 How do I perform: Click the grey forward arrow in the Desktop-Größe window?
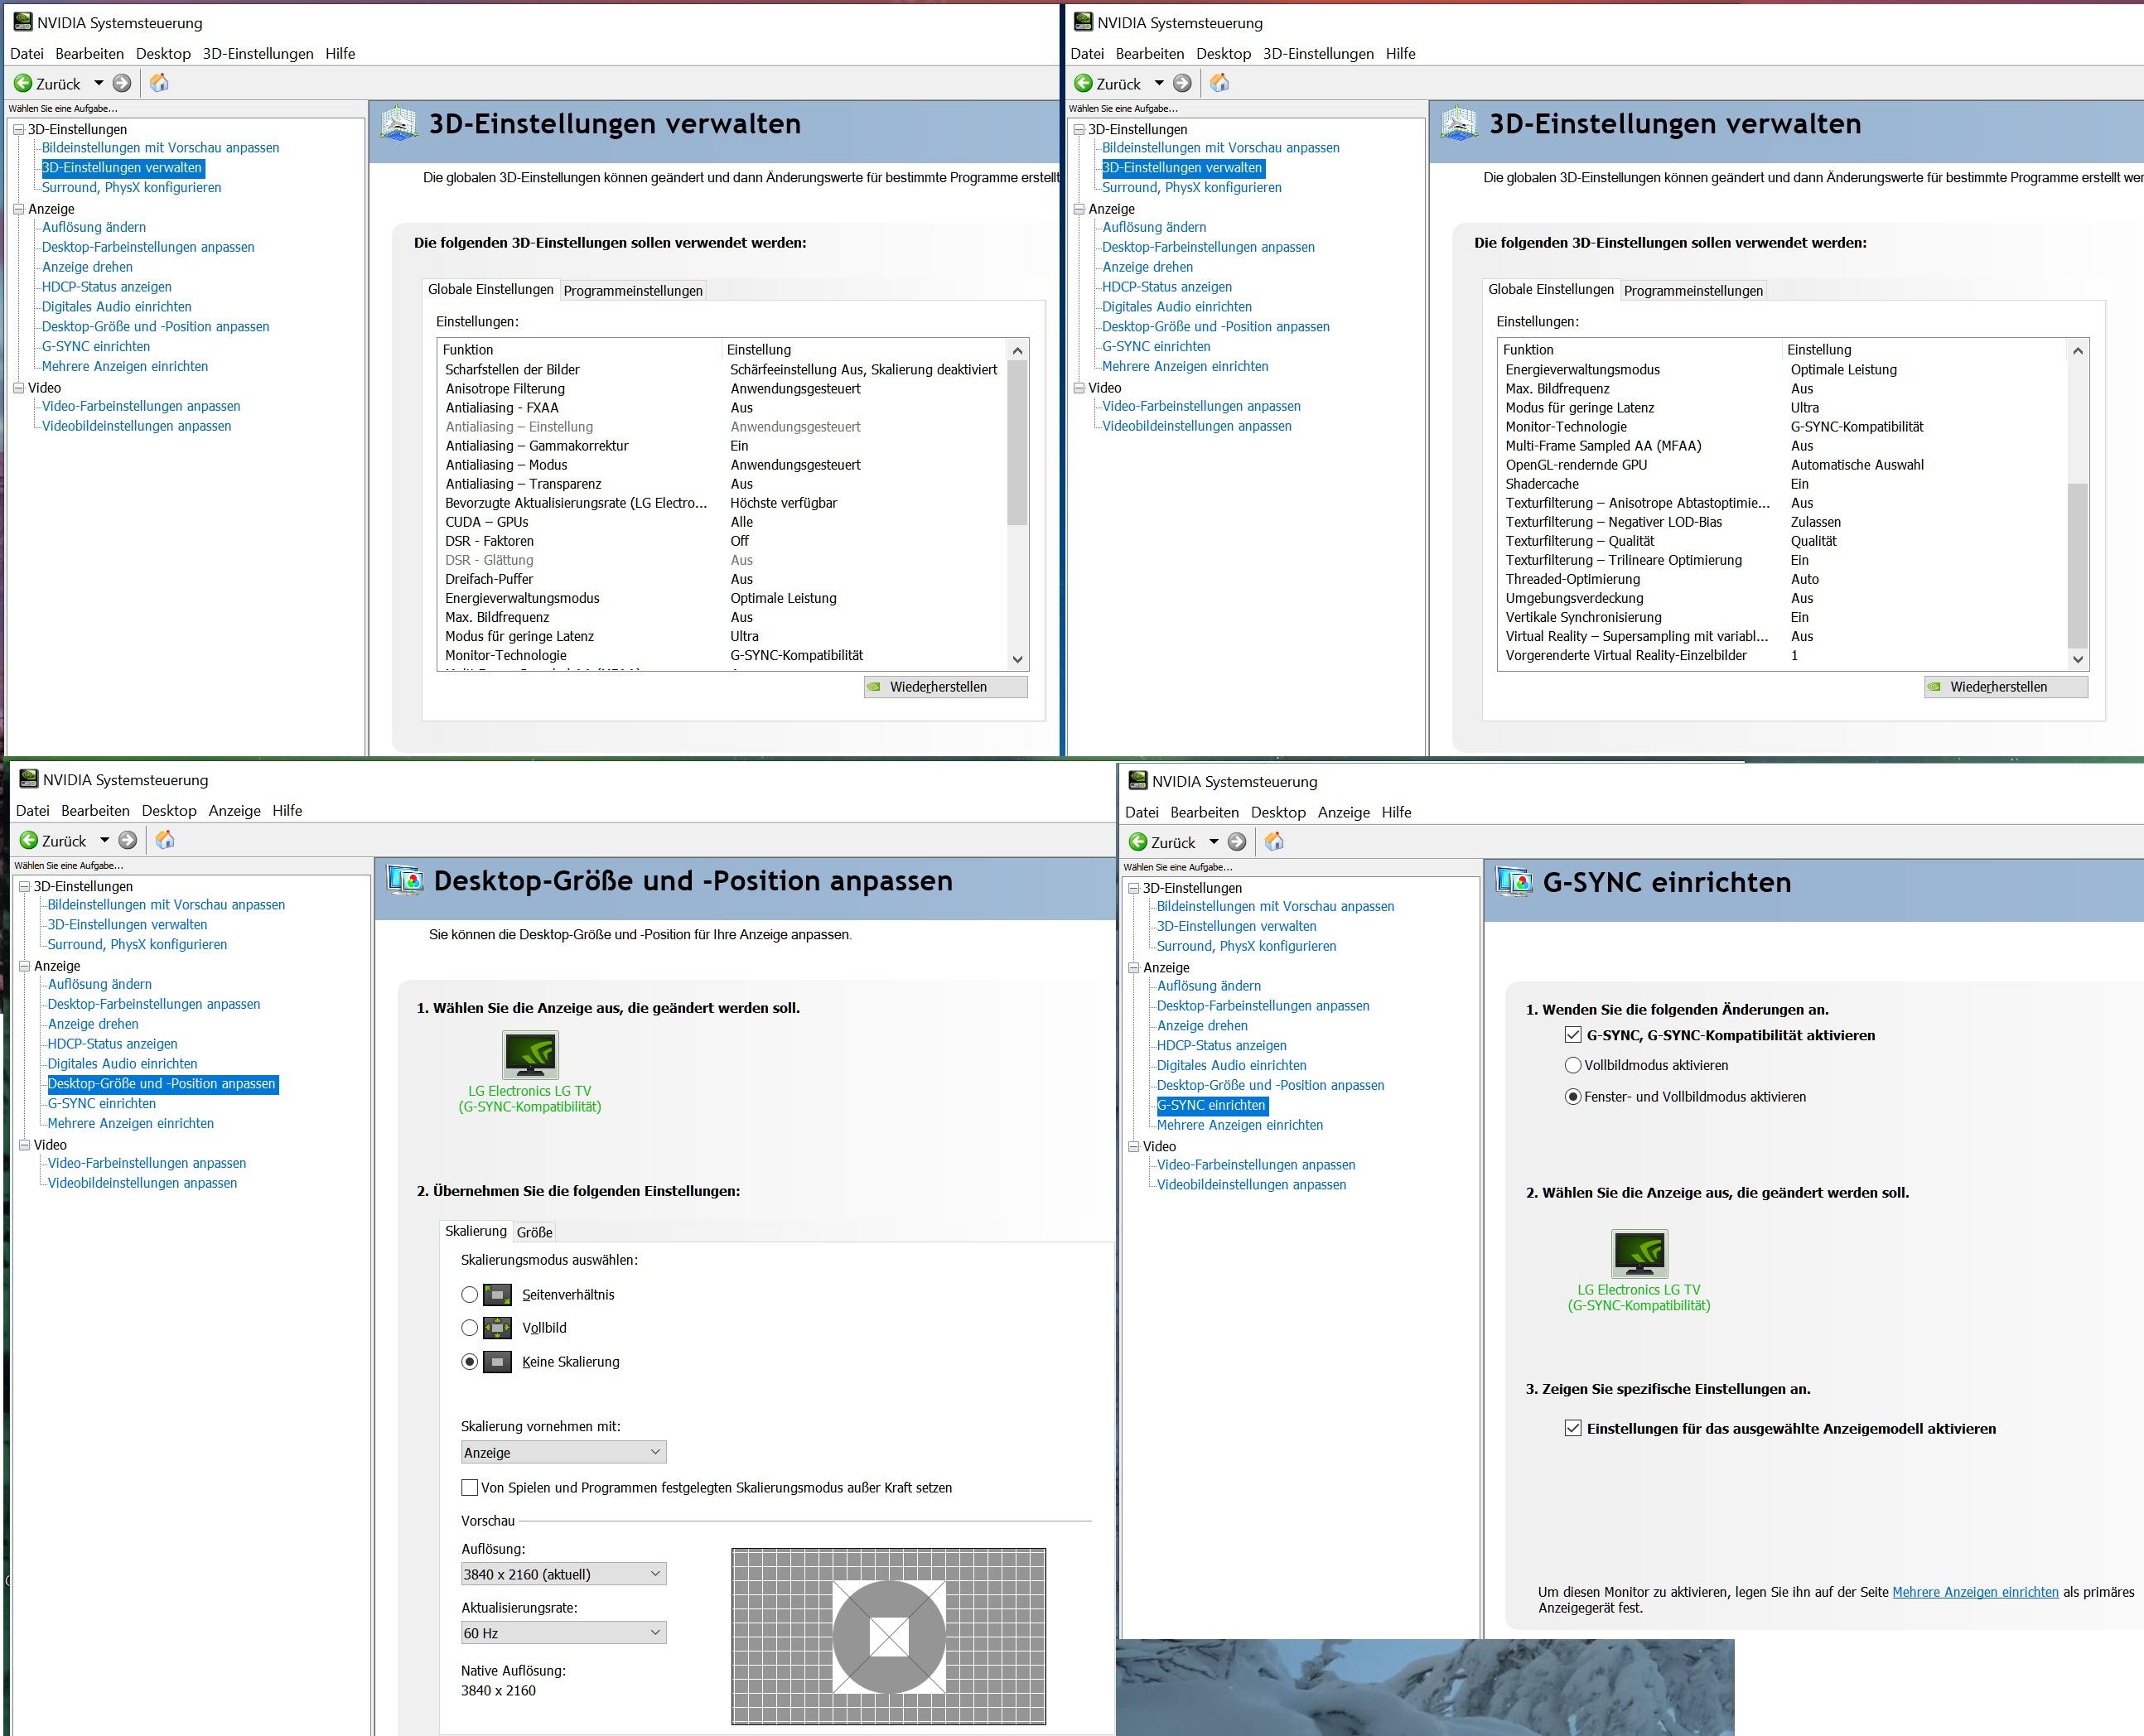[x=128, y=840]
